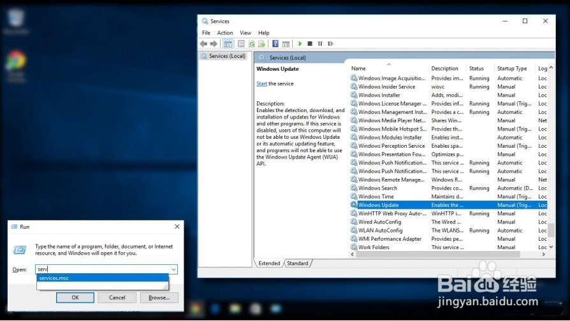Screen dimensions: 570x321
Task: Select the WMI Performance Adapter row
Action: coord(448,239)
